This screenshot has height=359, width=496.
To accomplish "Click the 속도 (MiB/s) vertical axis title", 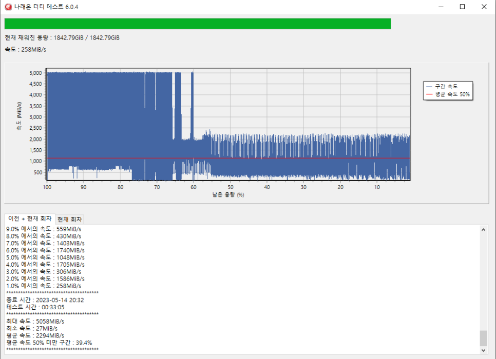I will (20, 116).
